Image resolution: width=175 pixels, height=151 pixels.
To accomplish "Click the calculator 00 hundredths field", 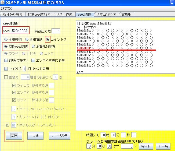I will pyautogui.click(x=109, y=146).
